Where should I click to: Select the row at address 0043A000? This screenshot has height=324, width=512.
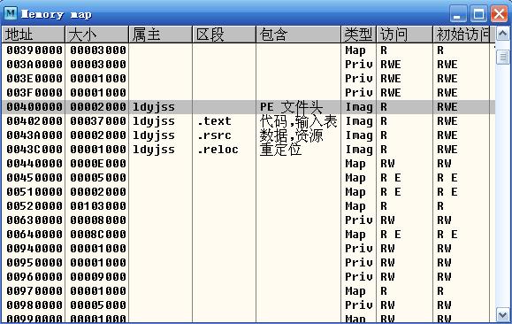coord(248,135)
